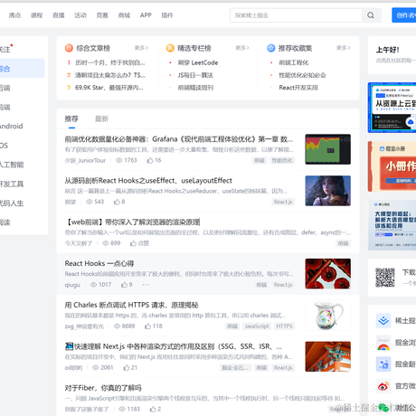The width and height of the screenshot is (416, 416).
Task: Open article 从源码剖析React Hooks之useEffect
Action: (x=148, y=181)
